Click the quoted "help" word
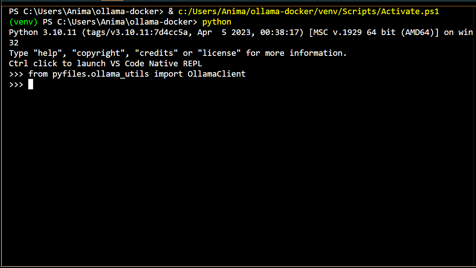This screenshot has width=476, height=268. pyautogui.click(x=48, y=53)
